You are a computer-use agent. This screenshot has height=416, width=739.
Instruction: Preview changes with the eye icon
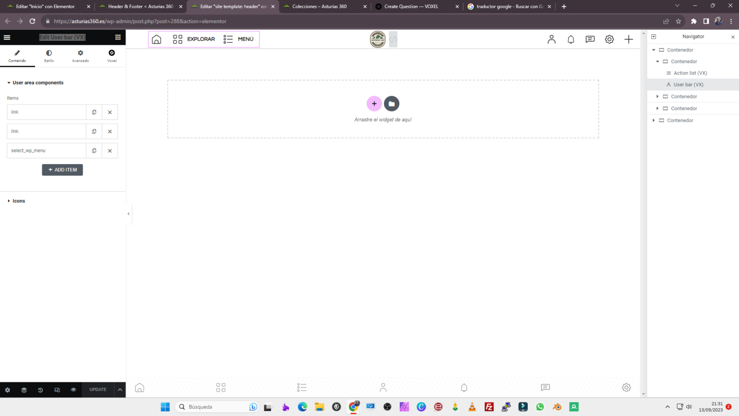tap(73, 390)
